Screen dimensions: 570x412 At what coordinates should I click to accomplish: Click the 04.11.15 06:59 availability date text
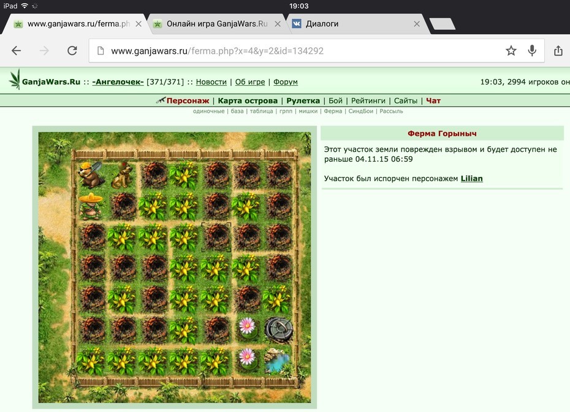click(x=384, y=159)
